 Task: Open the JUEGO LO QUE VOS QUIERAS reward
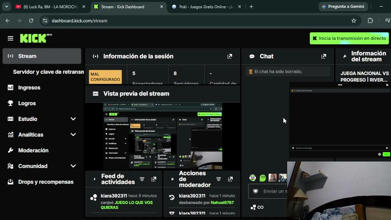point(127,205)
